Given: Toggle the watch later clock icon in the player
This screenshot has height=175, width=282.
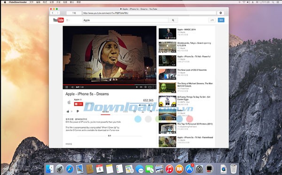Looking at the screenshot, I should [137, 87].
